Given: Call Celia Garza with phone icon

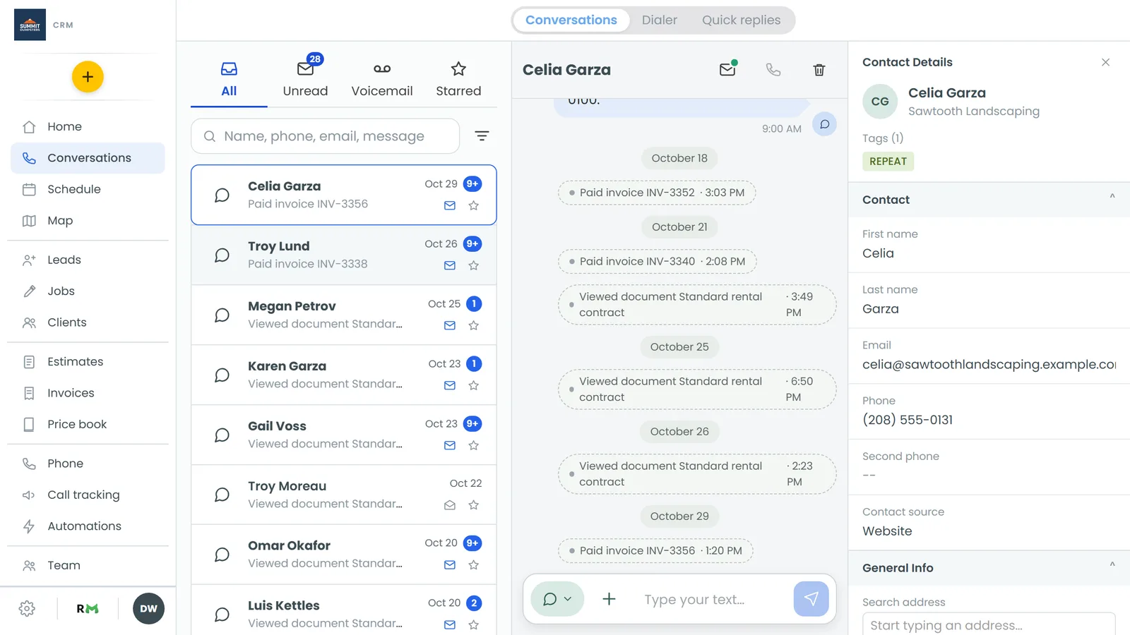Looking at the screenshot, I should point(773,69).
